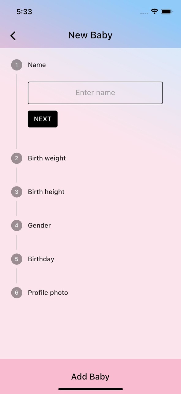Expand the Gender step section
Screen dimensions: 181x394
pyautogui.click(x=39, y=225)
